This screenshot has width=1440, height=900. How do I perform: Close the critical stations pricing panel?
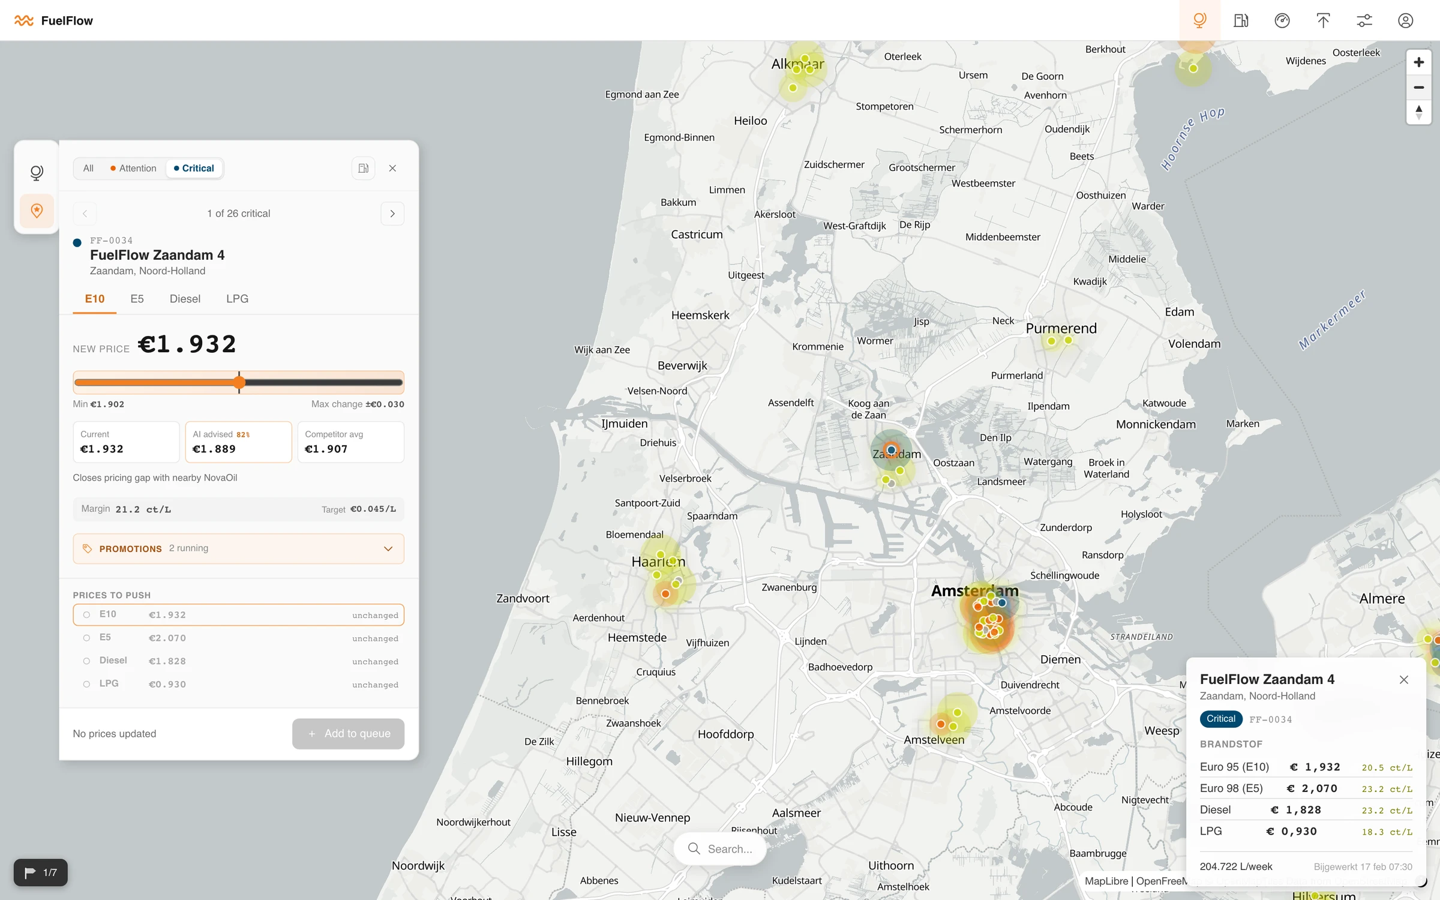coord(392,168)
